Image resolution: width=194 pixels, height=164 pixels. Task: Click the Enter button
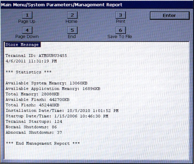click(x=169, y=15)
